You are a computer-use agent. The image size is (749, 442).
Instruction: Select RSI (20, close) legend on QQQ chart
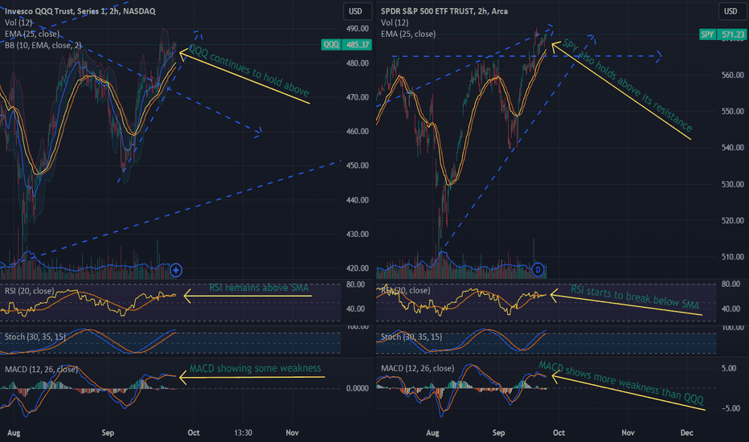[x=30, y=291]
